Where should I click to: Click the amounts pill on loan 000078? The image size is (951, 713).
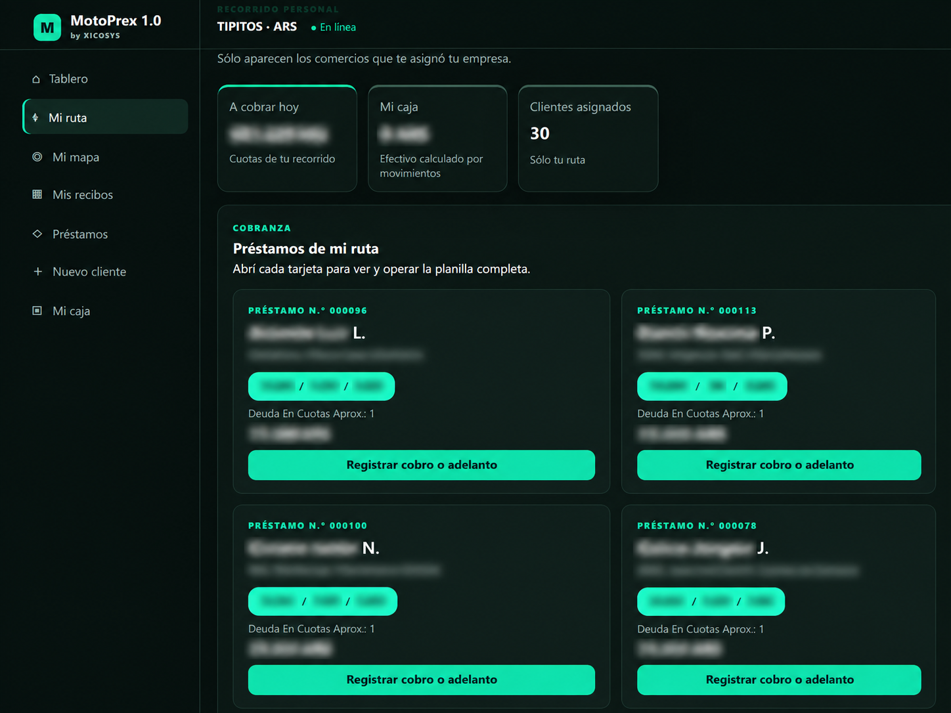coord(711,601)
